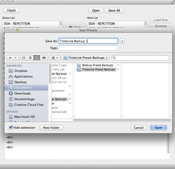The width and height of the screenshot is (175, 169).
Task: Open the item arrangement dropdown
Action: coord(55,58)
